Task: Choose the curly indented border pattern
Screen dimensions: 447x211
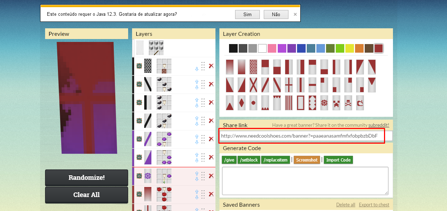Action: click(x=312, y=103)
